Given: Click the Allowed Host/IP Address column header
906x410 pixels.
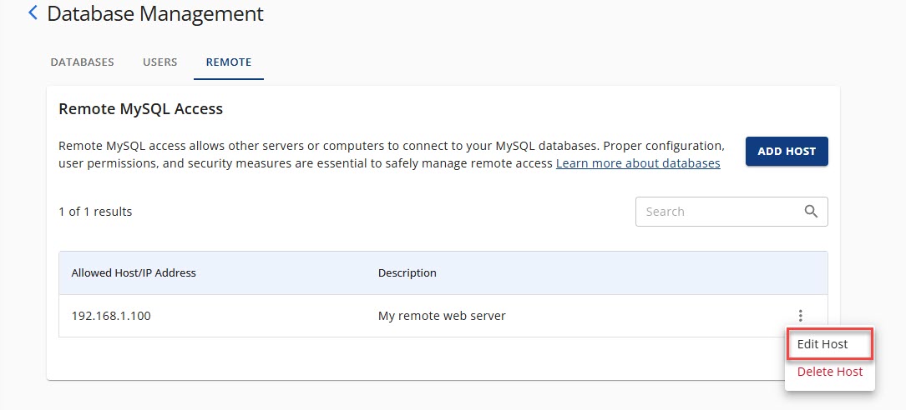Looking at the screenshot, I should pos(134,272).
